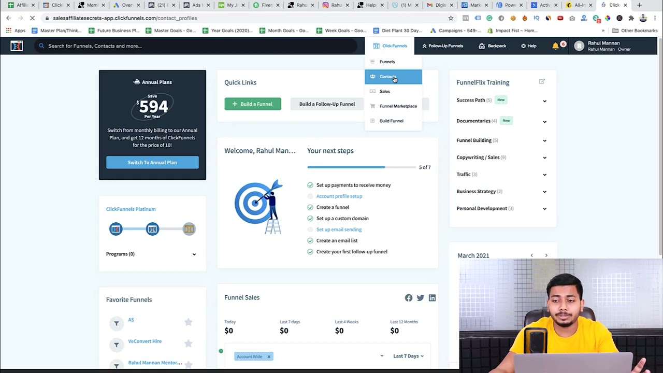Open the Help menu

[528, 46]
